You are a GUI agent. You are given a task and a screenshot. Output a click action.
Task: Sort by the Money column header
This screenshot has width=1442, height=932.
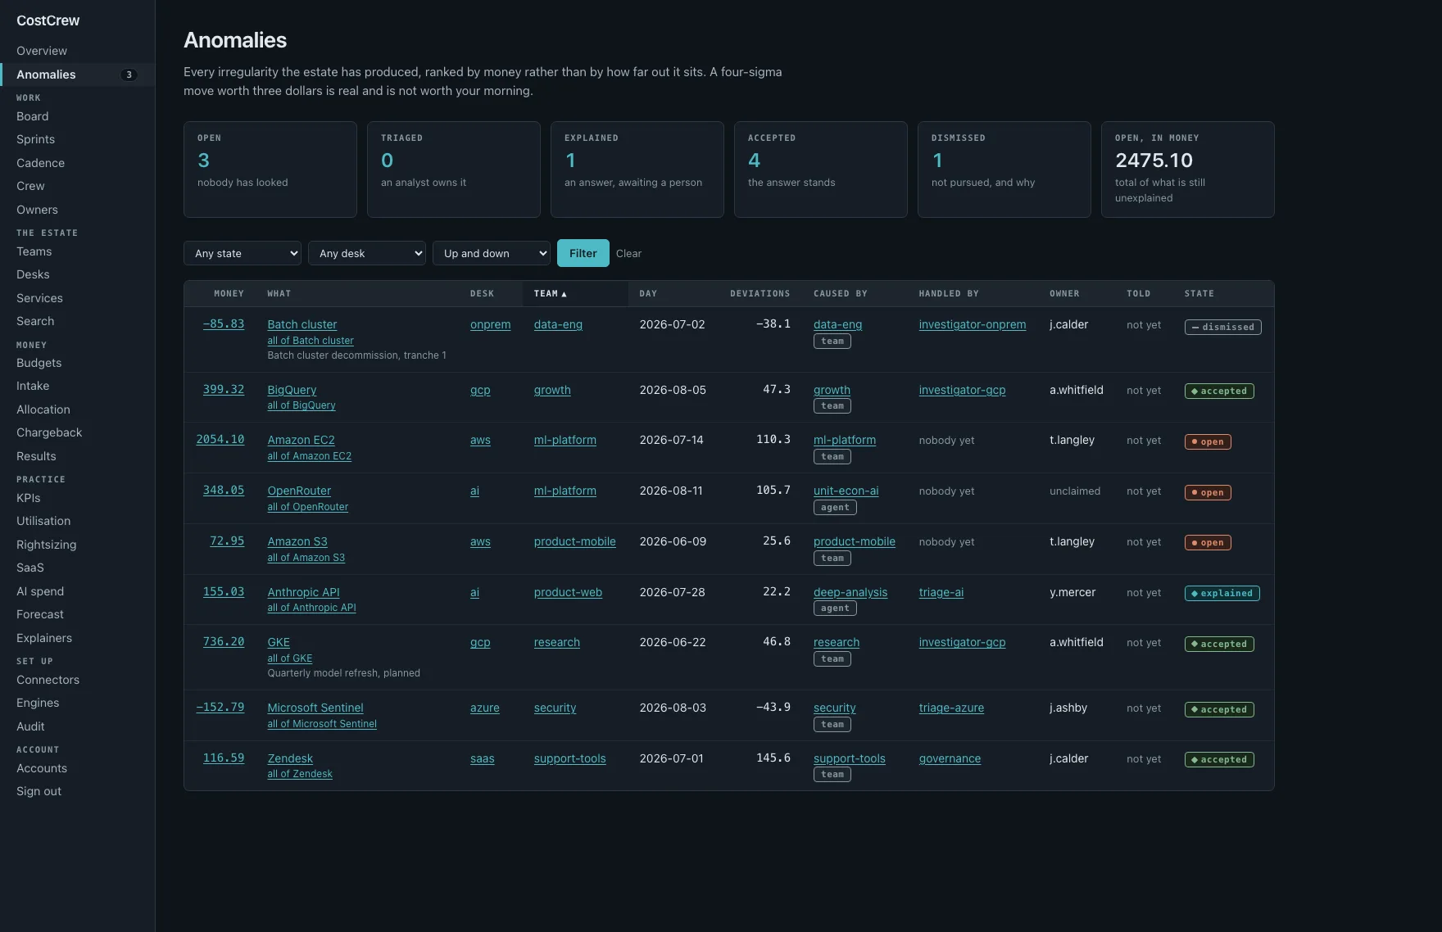229,293
